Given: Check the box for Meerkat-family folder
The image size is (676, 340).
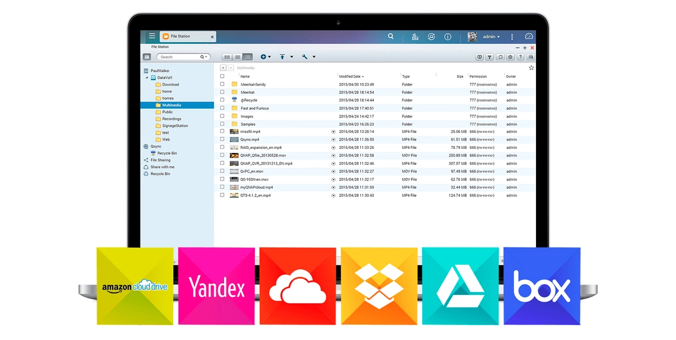Looking at the screenshot, I should tap(222, 84).
